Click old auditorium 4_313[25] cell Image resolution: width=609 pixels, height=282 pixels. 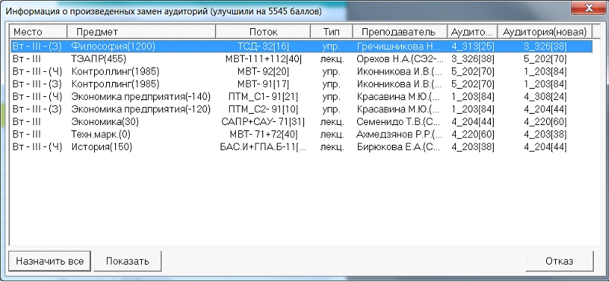472,46
